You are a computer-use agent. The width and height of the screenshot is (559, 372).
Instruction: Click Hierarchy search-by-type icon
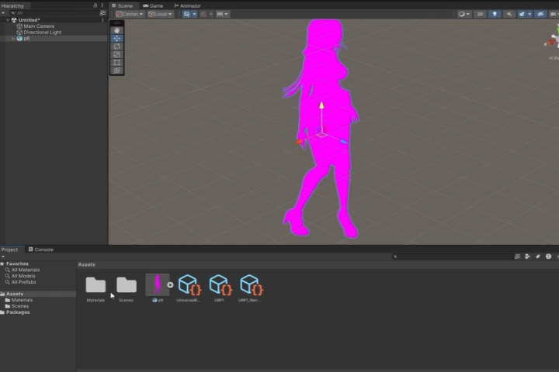tap(102, 13)
